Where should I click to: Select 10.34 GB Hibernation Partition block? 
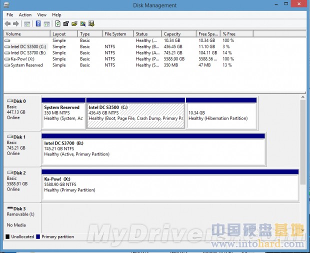point(221,113)
